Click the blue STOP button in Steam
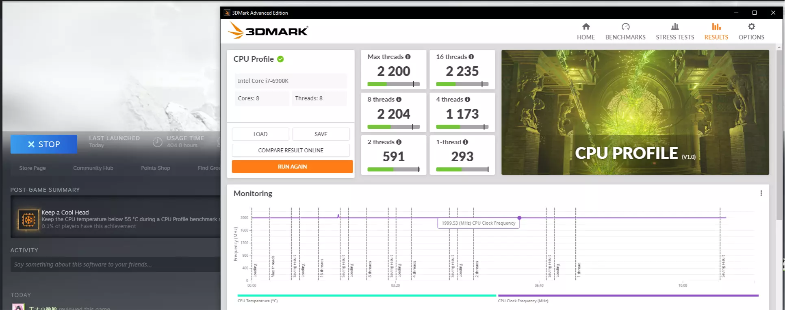Screen dimensions: 785x310 point(44,144)
